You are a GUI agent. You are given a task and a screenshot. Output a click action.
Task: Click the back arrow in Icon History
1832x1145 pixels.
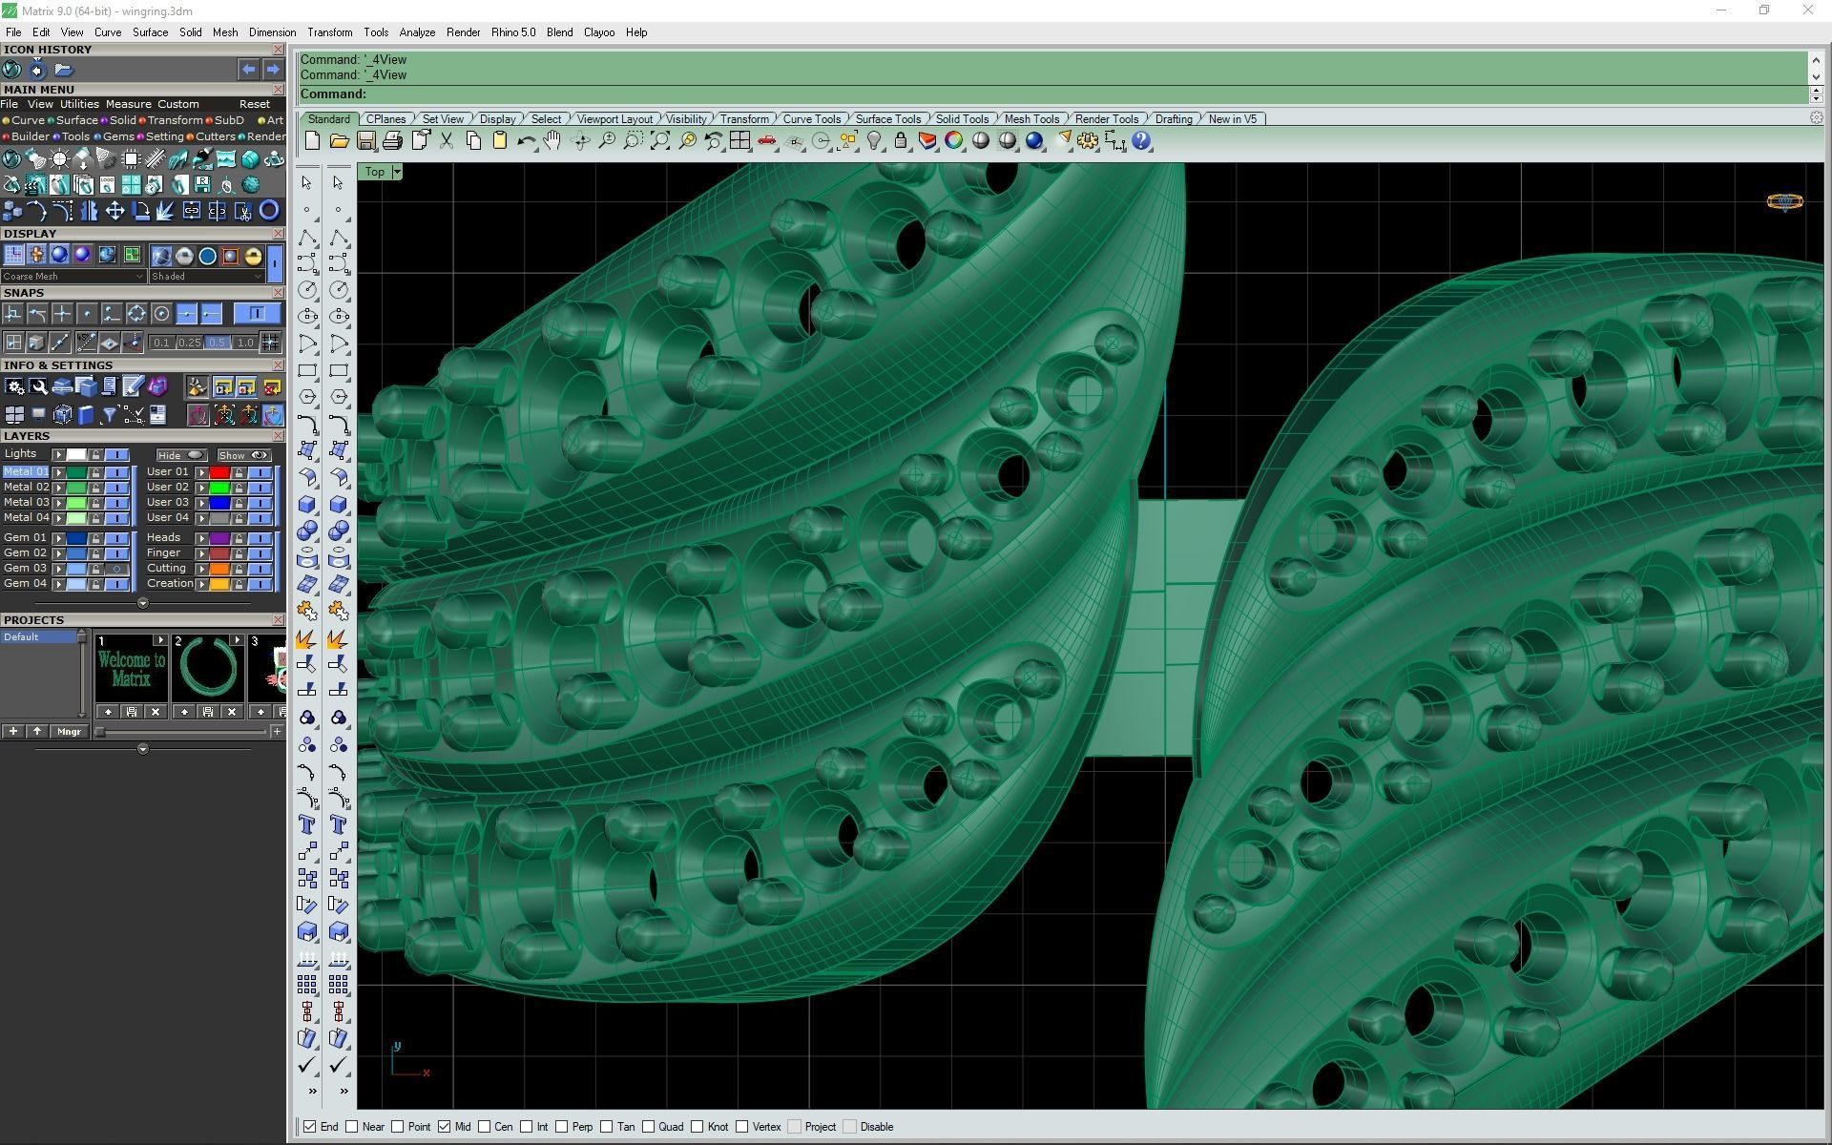tap(248, 70)
